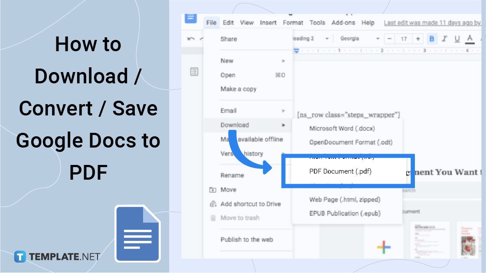Toggle italic formatting
486x273 pixels.
point(444,39)
